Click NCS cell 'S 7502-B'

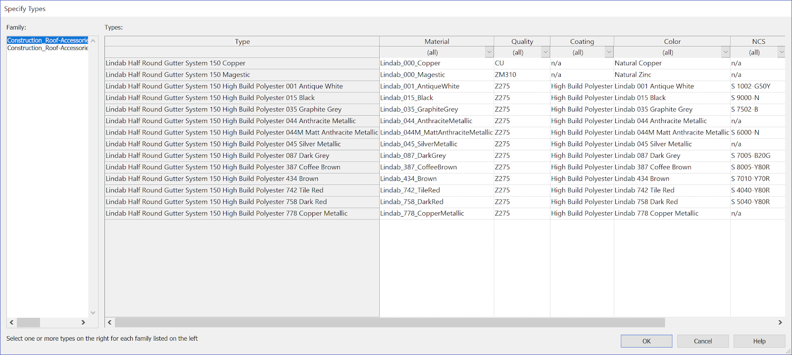[758, 109]
